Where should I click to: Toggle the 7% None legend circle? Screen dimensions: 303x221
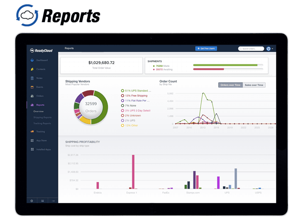pyautogui.click(x=122, y=106)
